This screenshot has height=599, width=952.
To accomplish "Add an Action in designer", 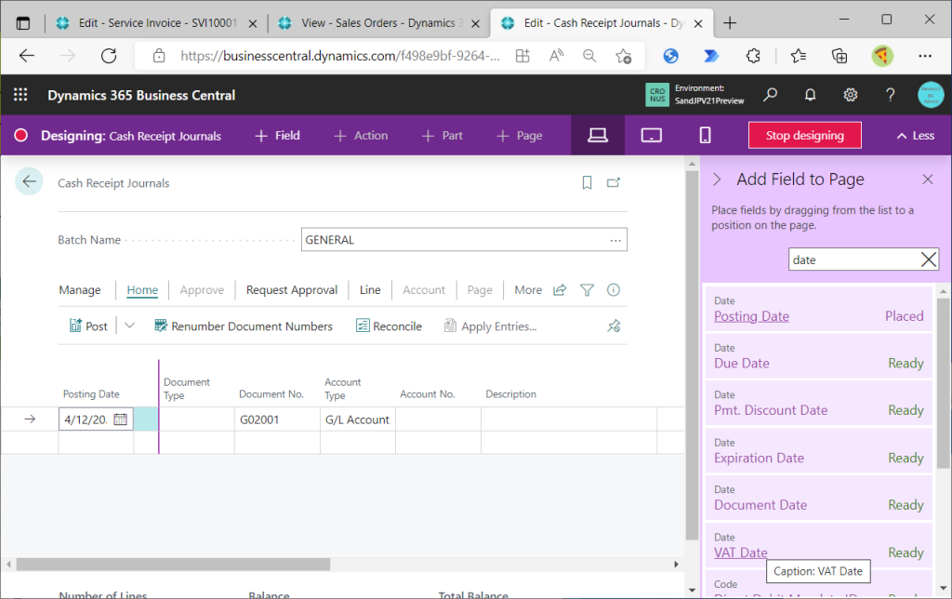I will 361,136.
